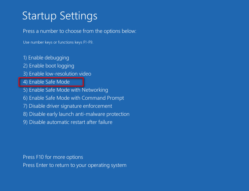
Task: Pick Enable low-resolution video
Action: (57, 74)
